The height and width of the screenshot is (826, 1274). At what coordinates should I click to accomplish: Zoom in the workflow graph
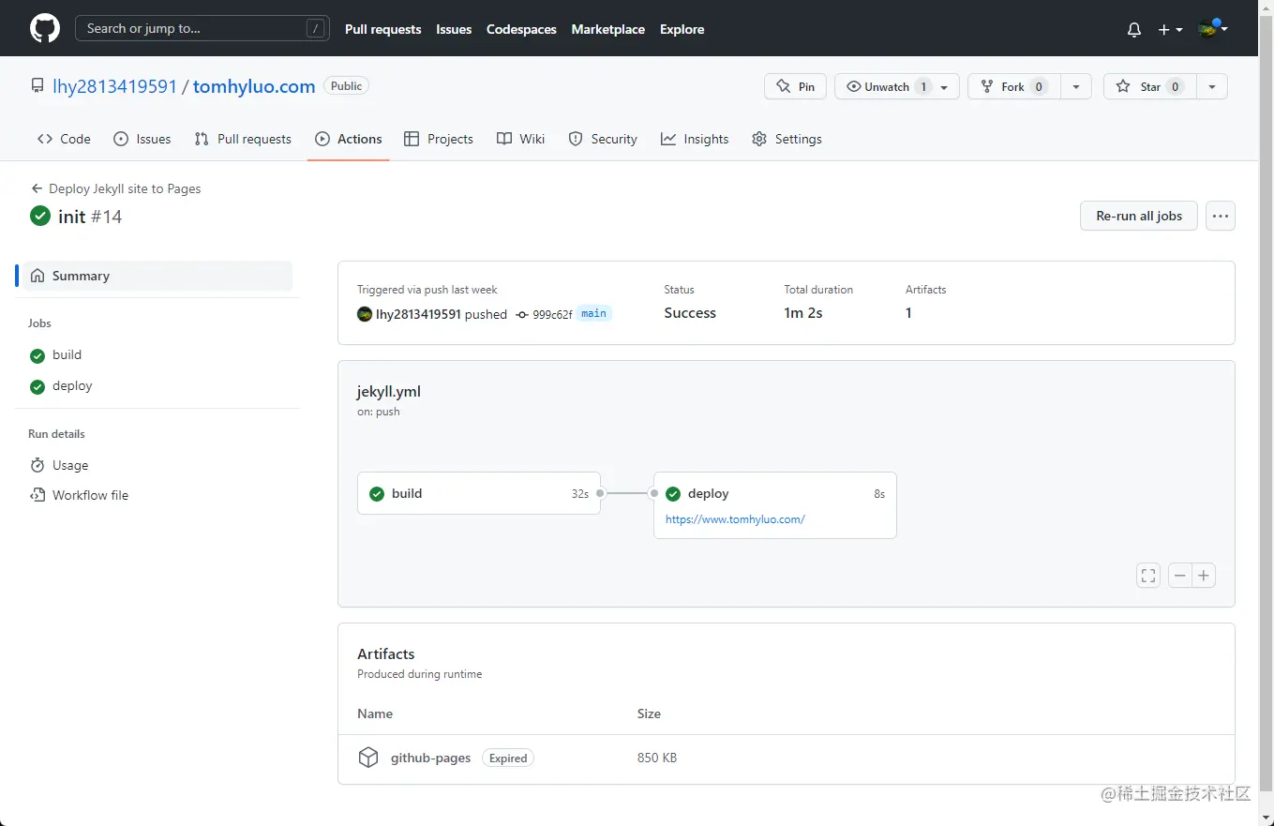tap(1204, 576)
